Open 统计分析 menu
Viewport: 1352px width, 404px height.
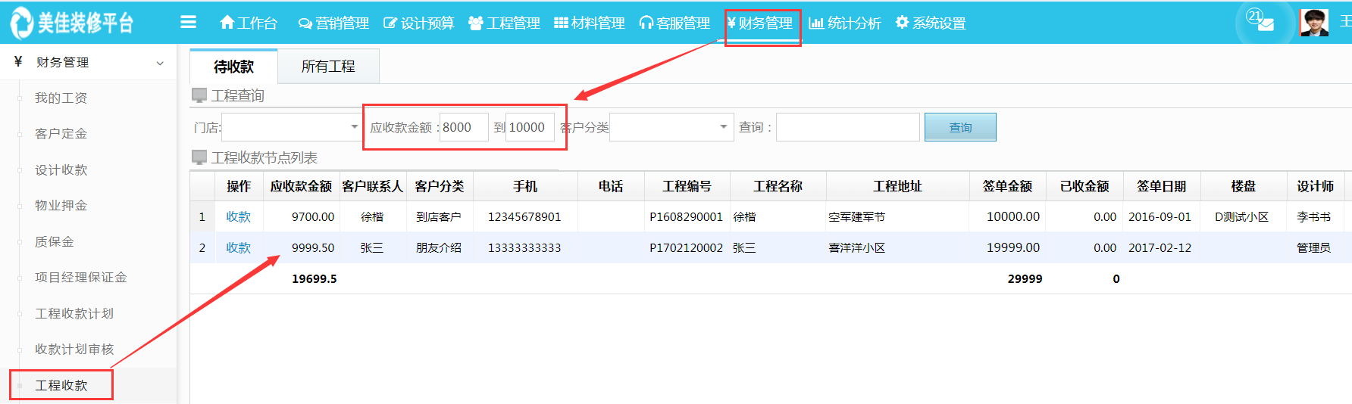(844, 23)
